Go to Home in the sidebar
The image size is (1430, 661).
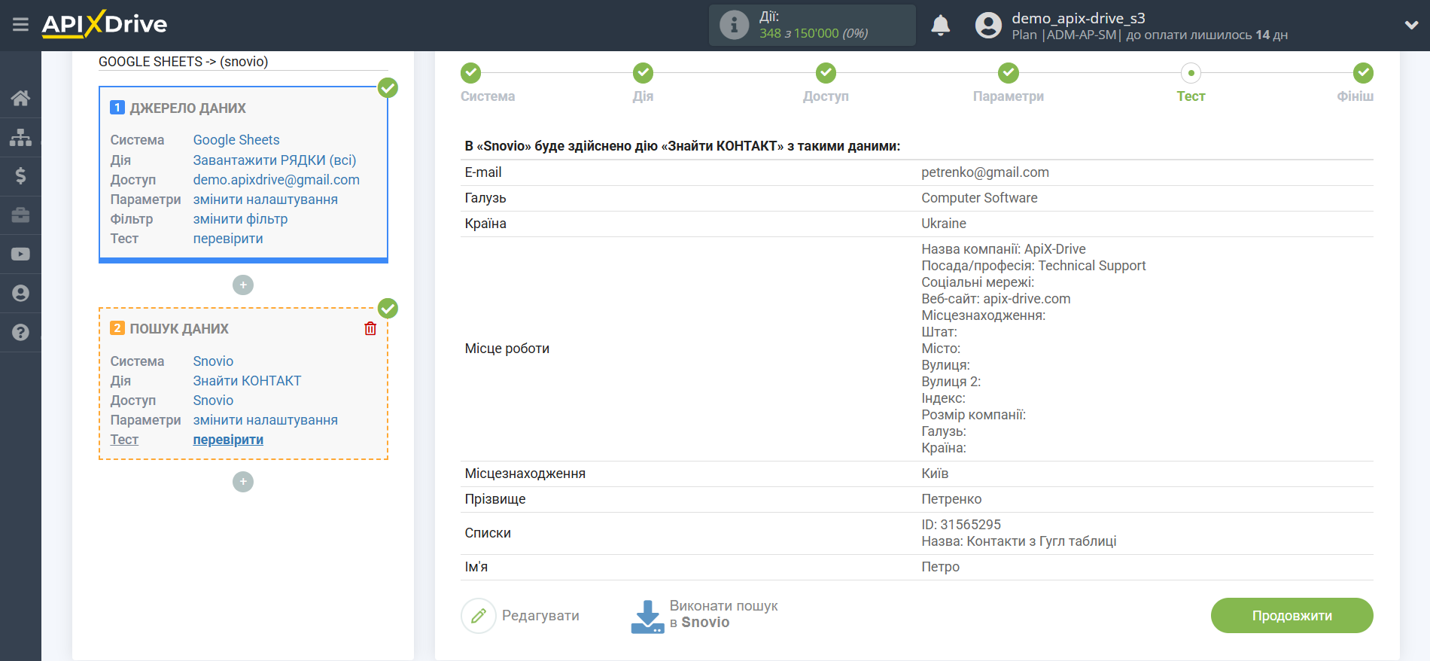[x=20, y=98]
